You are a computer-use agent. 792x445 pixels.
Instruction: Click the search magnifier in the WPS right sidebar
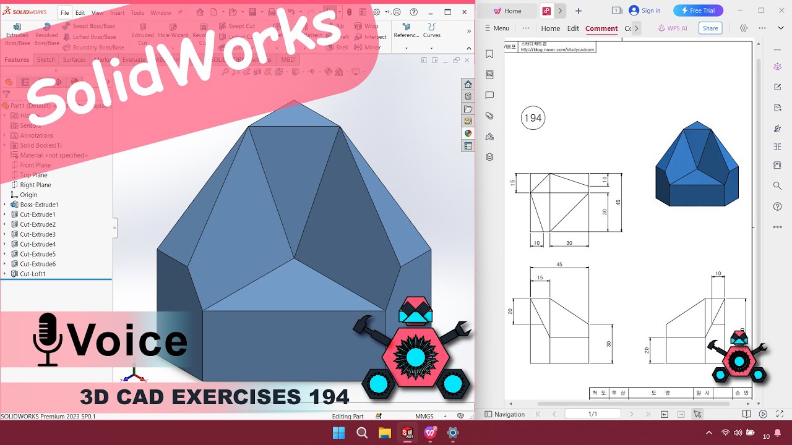[x=778, y=185]
